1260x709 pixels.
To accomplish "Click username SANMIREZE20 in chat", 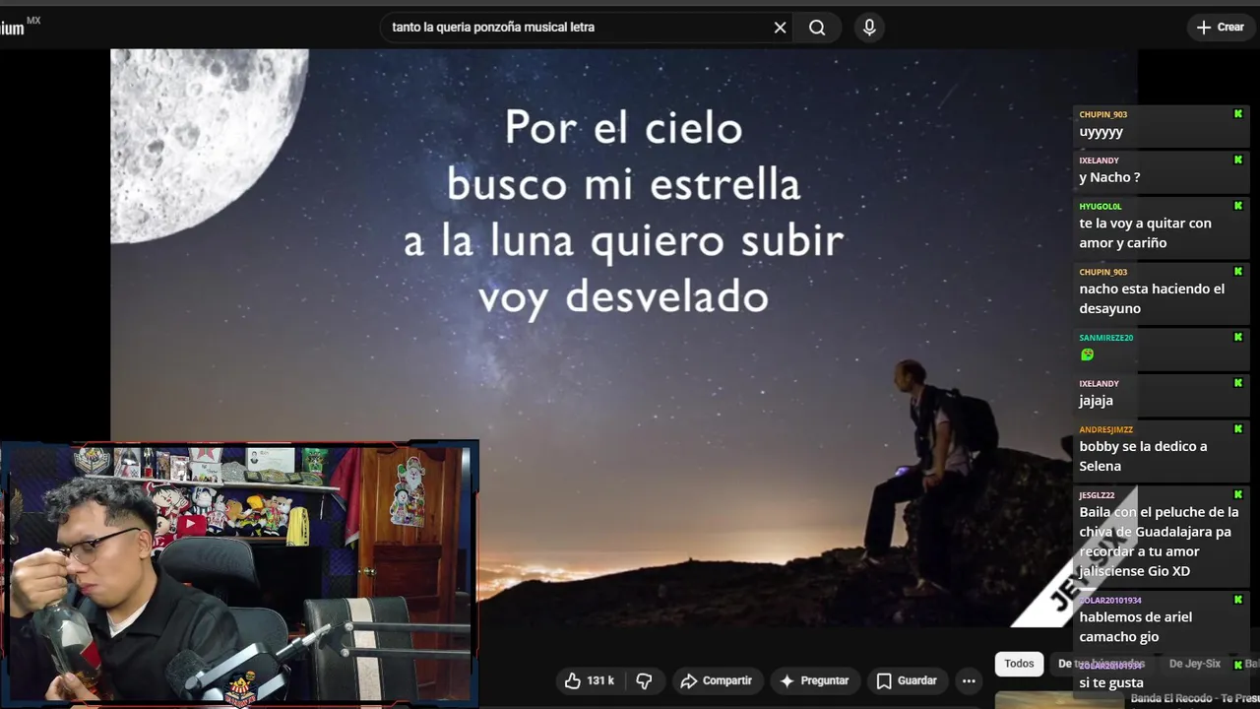I will click(1105, 338).
